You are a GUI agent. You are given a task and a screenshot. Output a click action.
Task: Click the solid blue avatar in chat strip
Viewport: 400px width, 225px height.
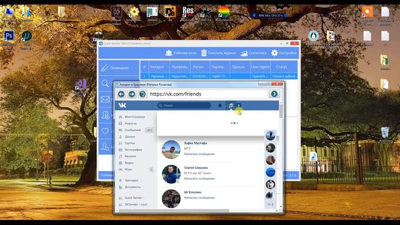pos(271,172)
